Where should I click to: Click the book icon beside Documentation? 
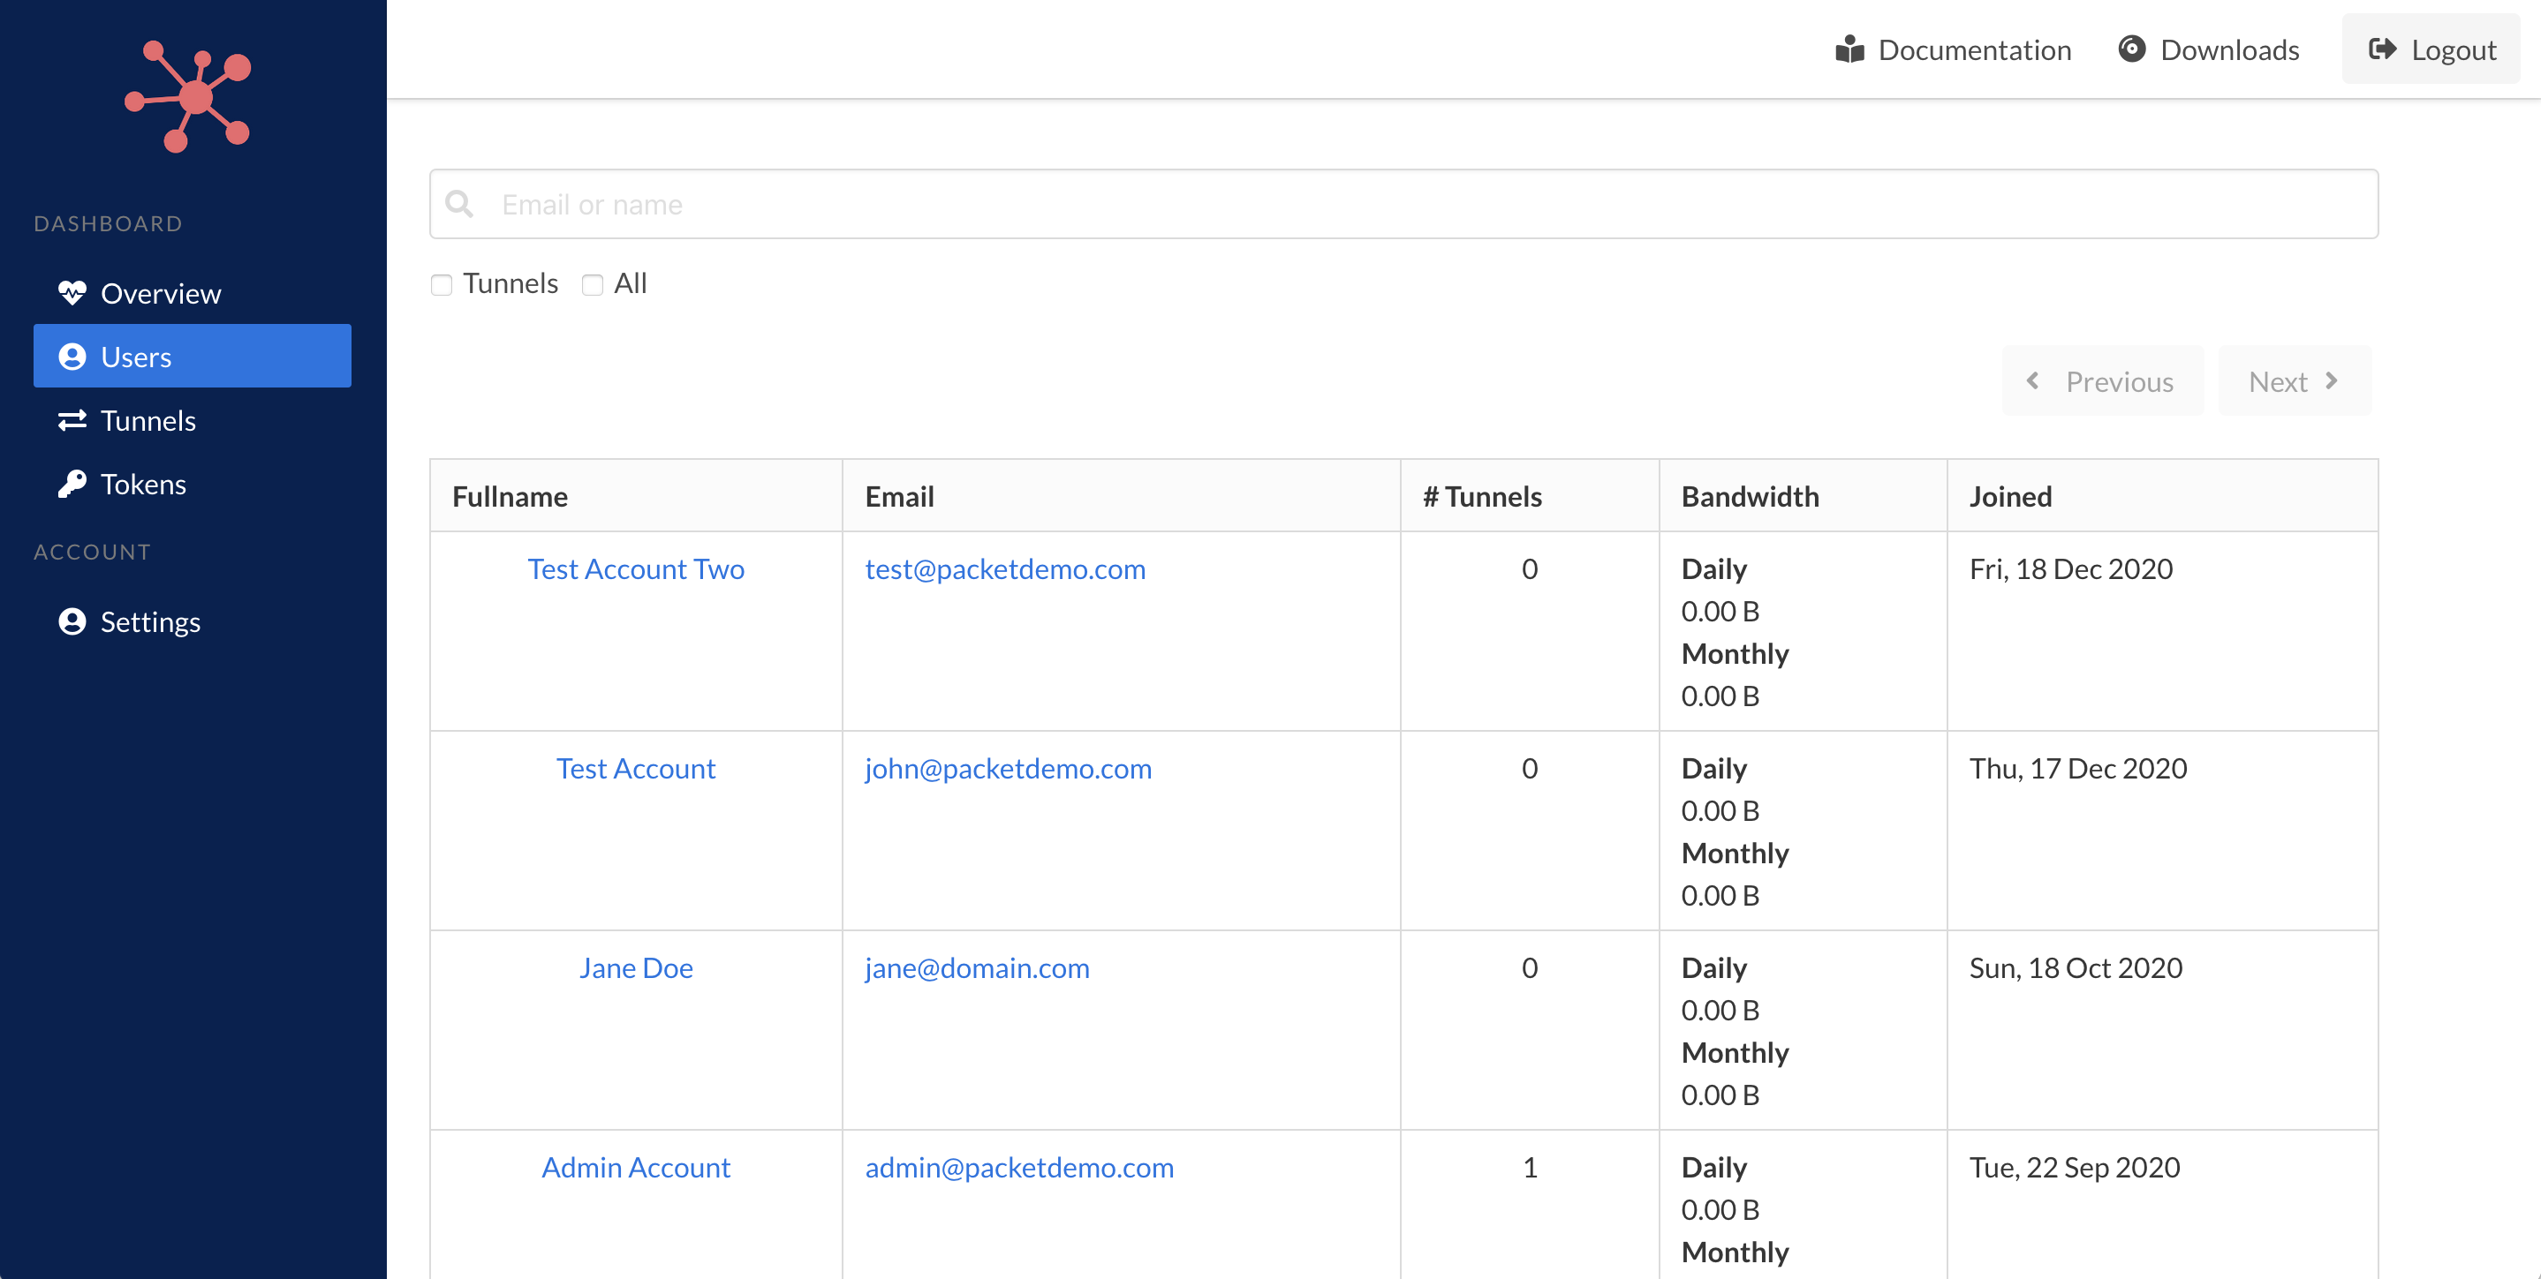tap(1849, 49)
